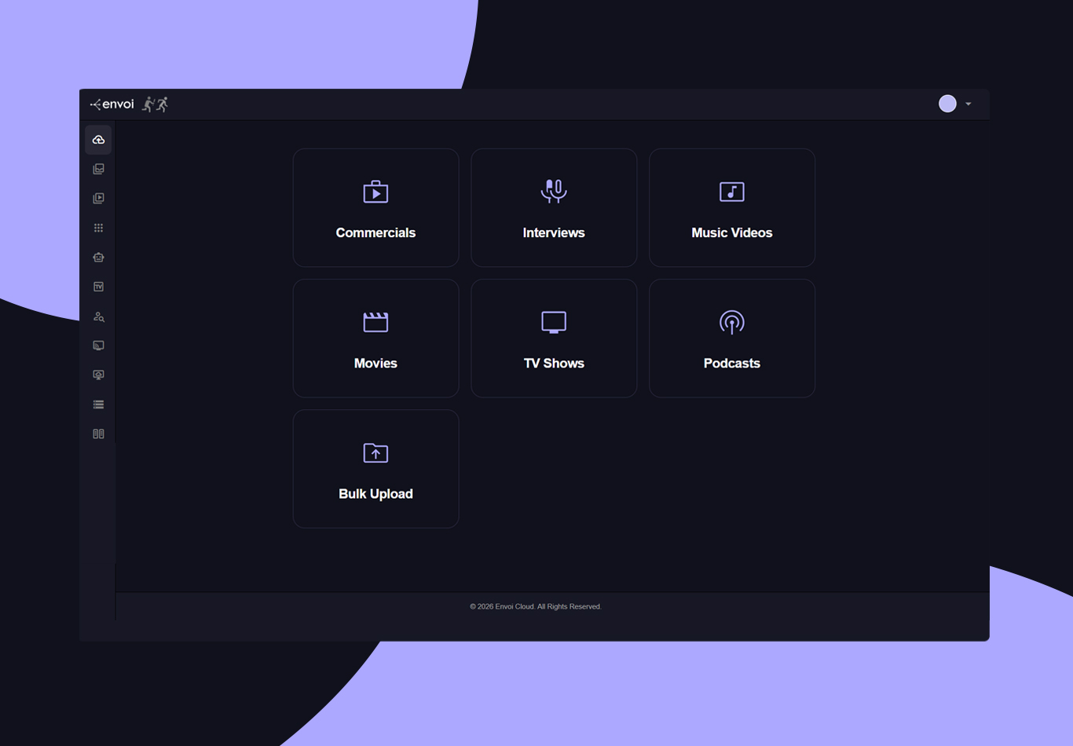Open the Bulk Upload card

(x=375, y=469)
